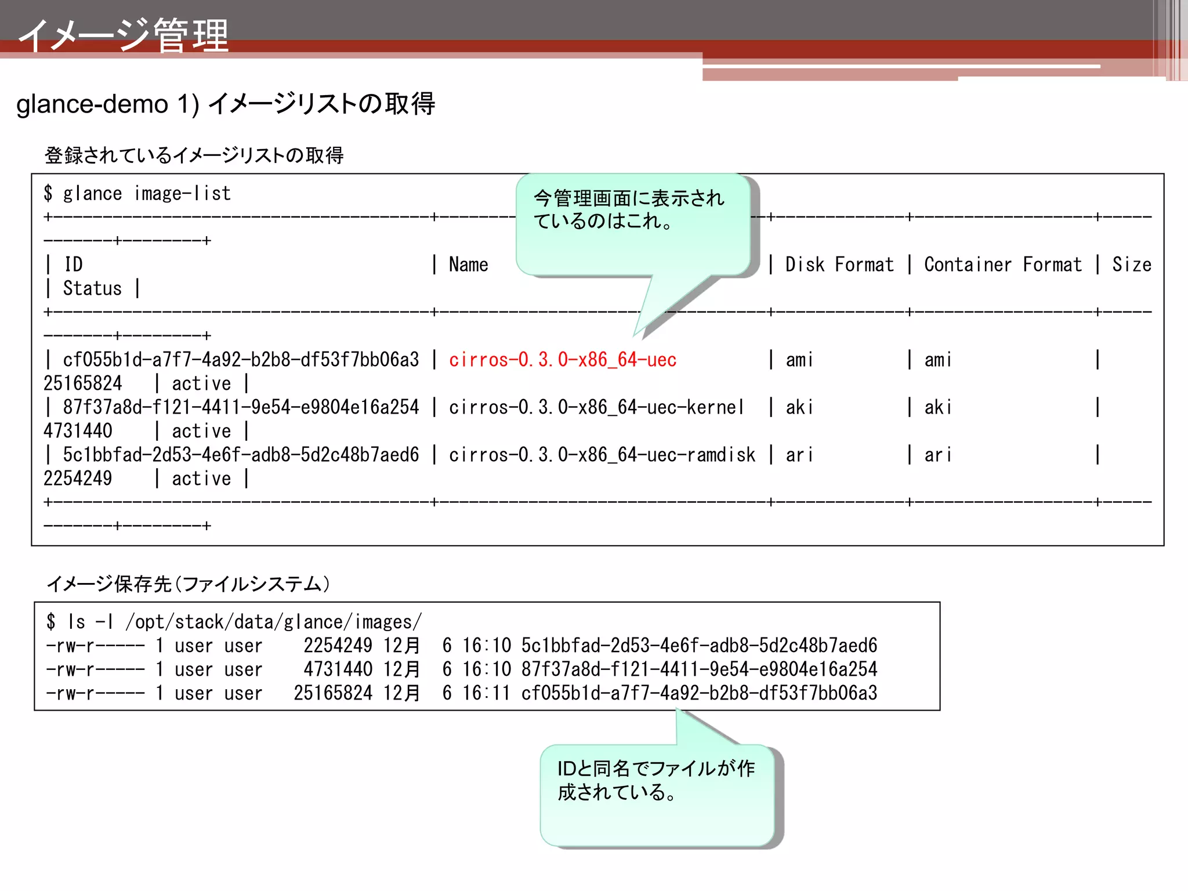
Task: Click the Container Format column header
Action: point(1003,265)
